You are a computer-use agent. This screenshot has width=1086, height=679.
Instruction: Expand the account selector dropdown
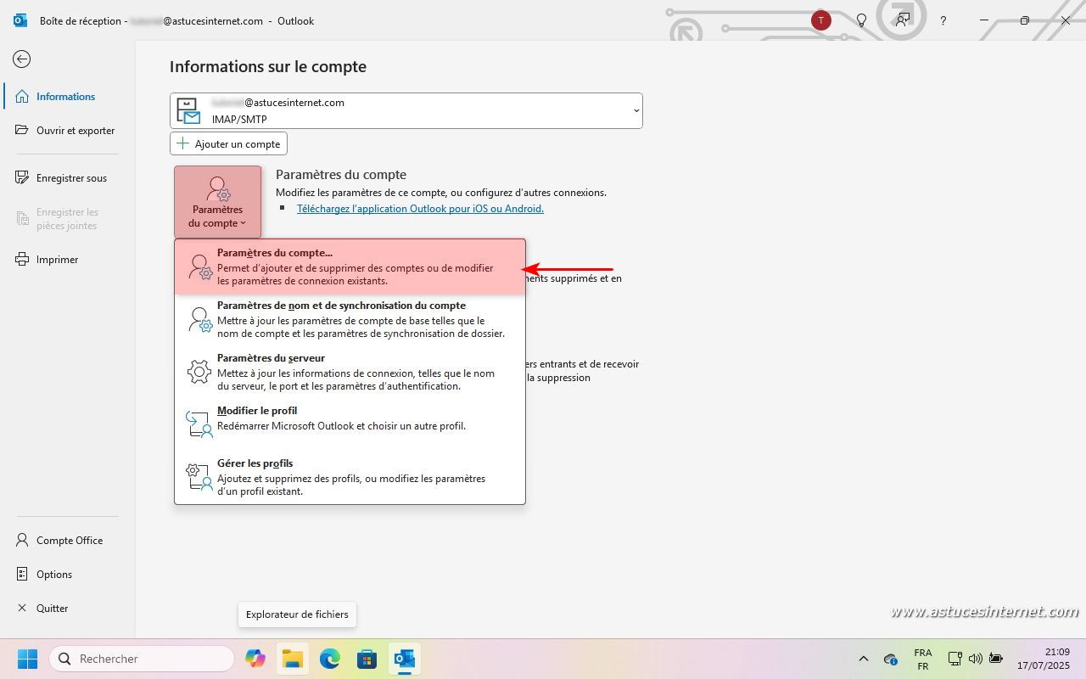pyautogui.click(x=635, y=110)
